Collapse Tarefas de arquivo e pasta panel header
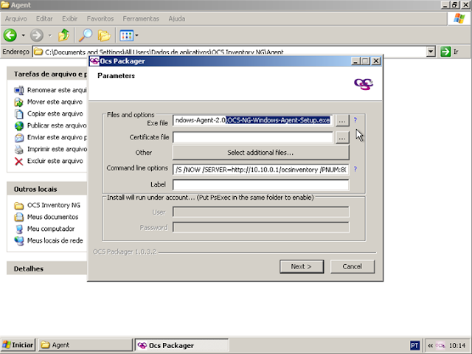The height and width of the screenshot is (354, 472). pos(47,74)
